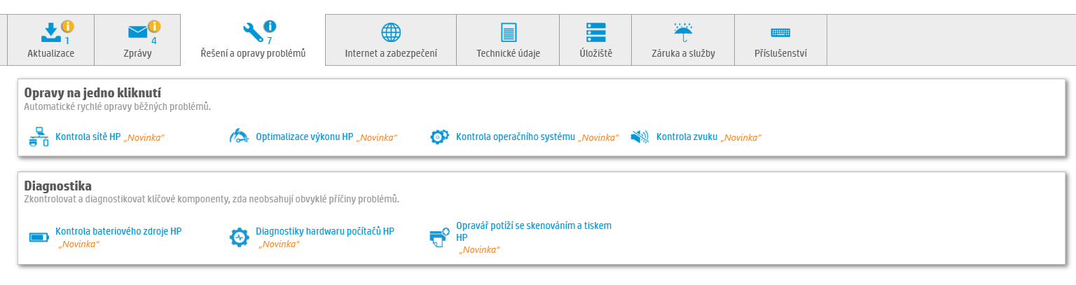Click the globe icon for internet security
Screen dimensions: 1076x285
pos(391,32)
